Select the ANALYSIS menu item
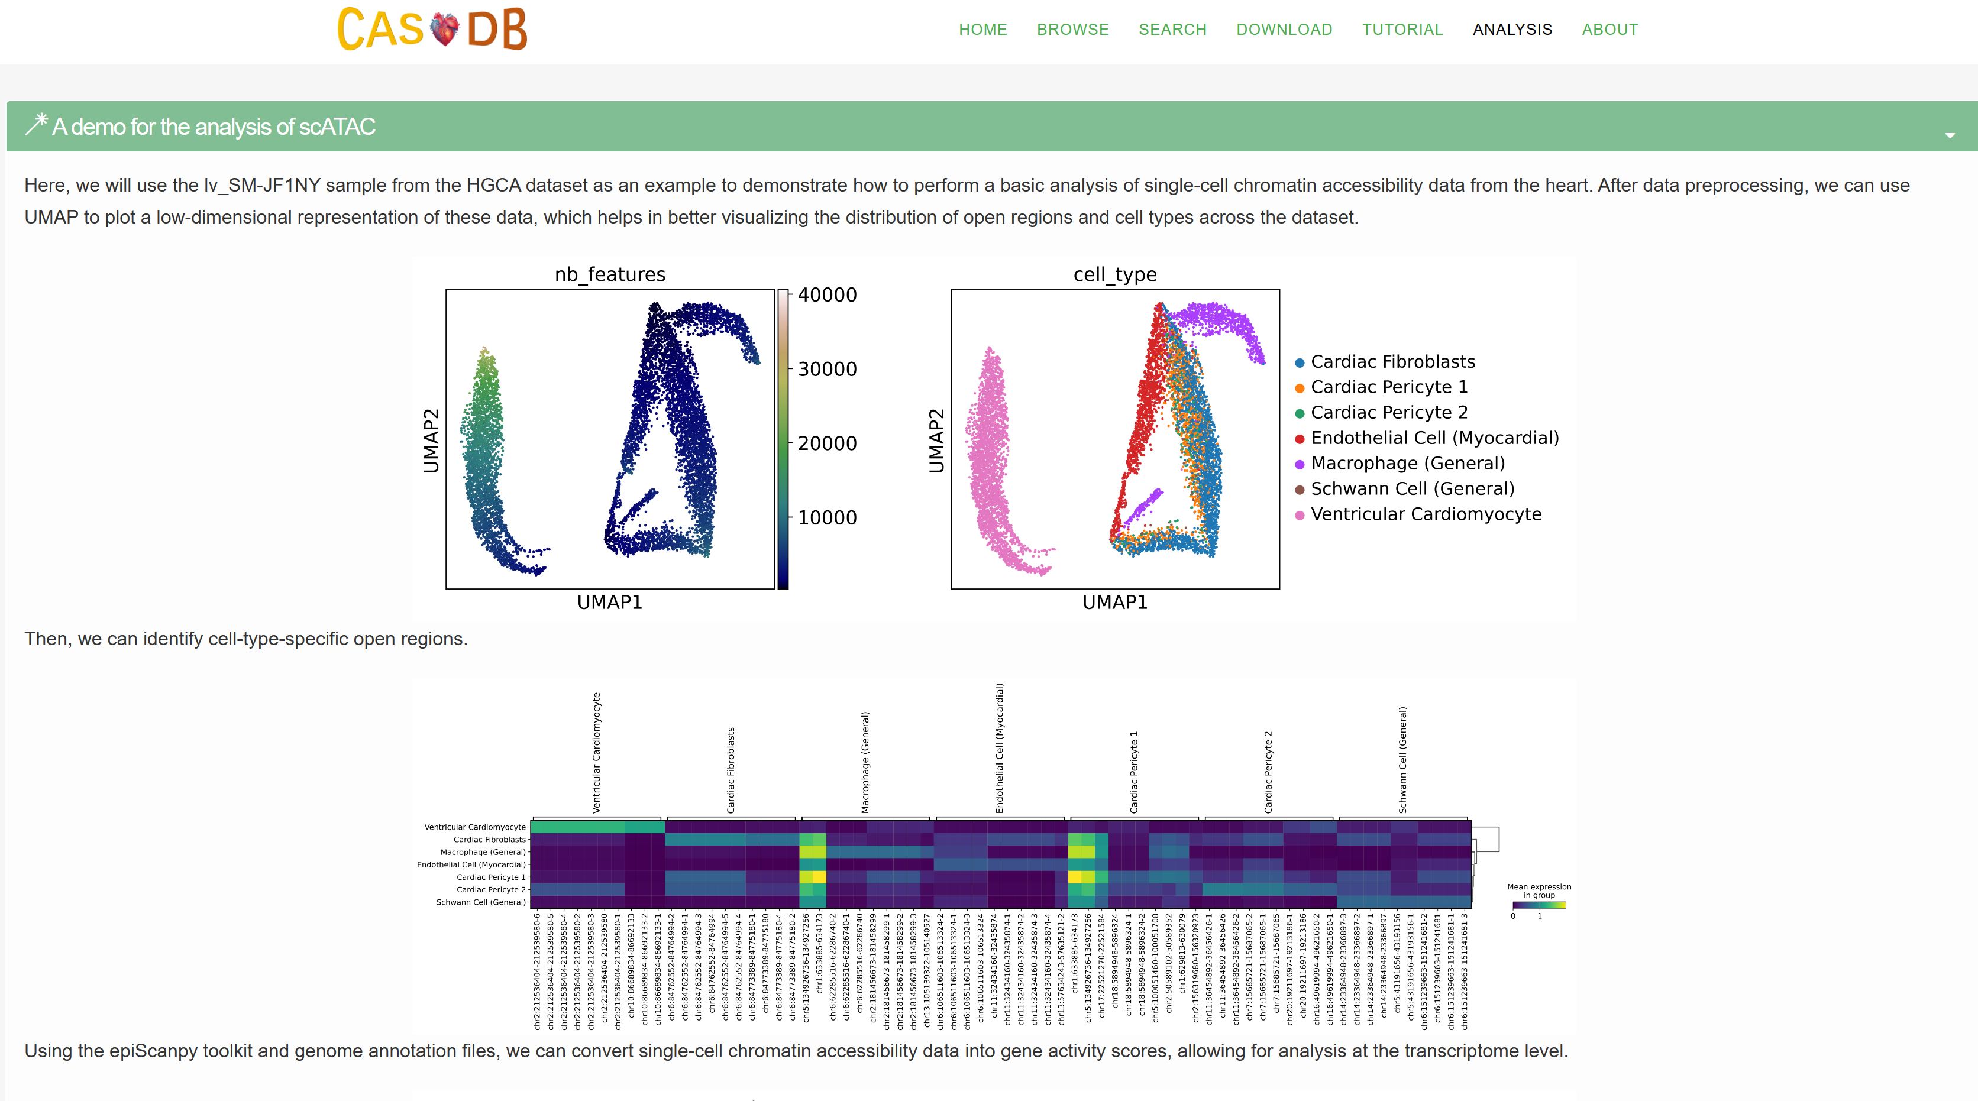This screenshot has width=1978, height=1101. coord(1512,30)
